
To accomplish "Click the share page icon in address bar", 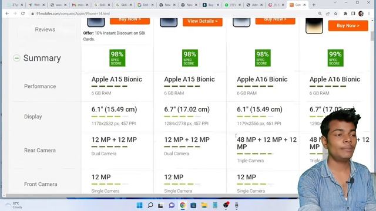I will point(328,13).
